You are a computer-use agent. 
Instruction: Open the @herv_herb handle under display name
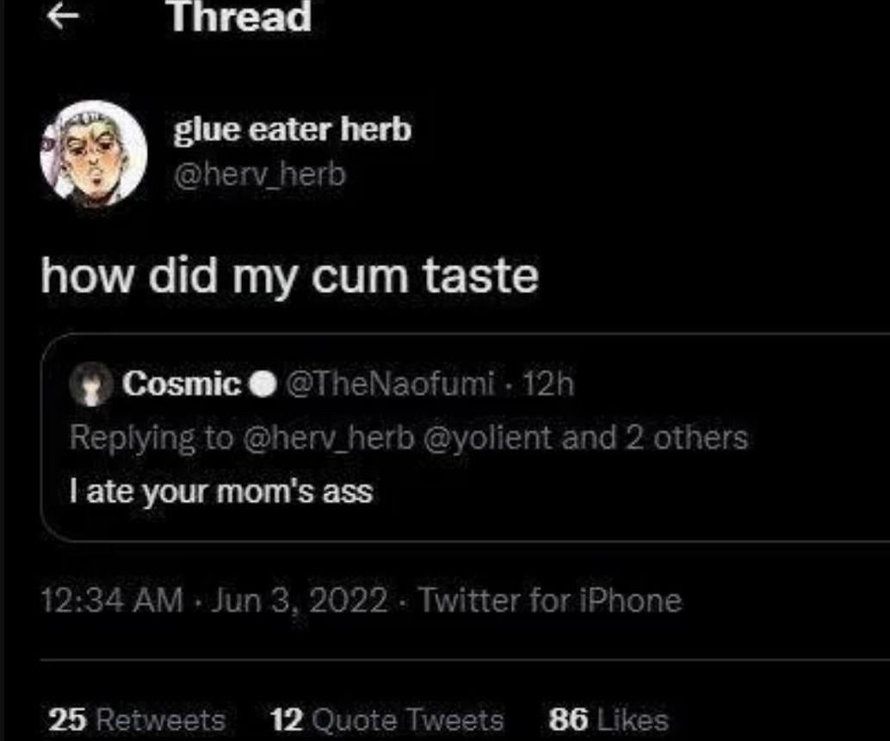point(259,175)
